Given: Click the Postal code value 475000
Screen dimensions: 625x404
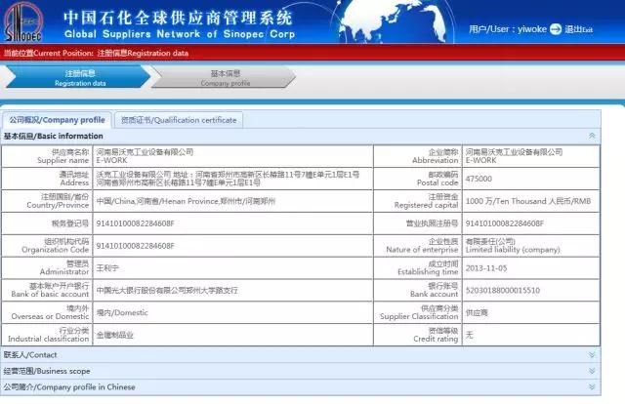Looking at the screenshot, I should (x=479, y=179).
